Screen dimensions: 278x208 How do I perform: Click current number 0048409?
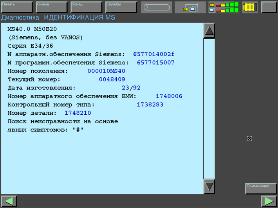[x=112, y=79]
